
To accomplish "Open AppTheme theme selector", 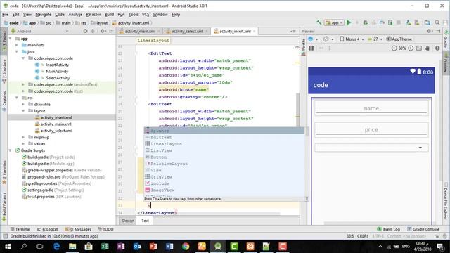I will click(399, 39).
